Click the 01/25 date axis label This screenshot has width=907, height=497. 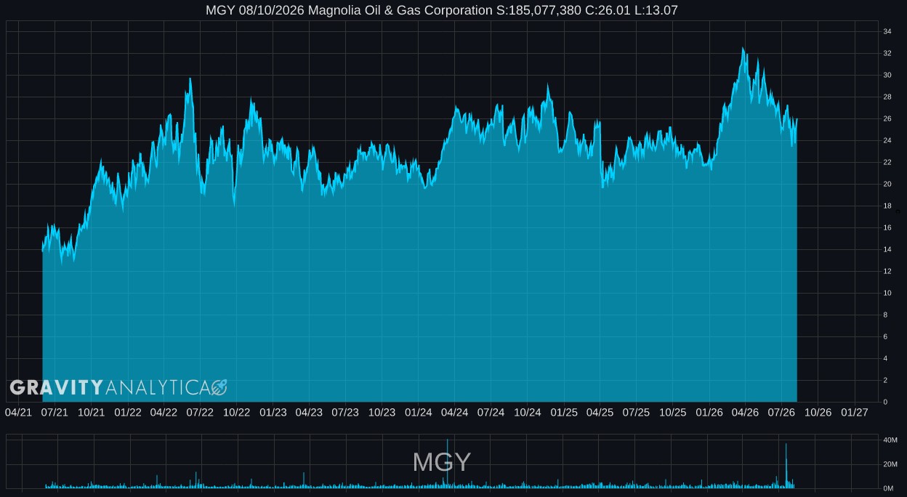click(563, 412)
